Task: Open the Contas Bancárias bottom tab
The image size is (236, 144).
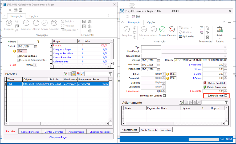Action: [30, 132]
